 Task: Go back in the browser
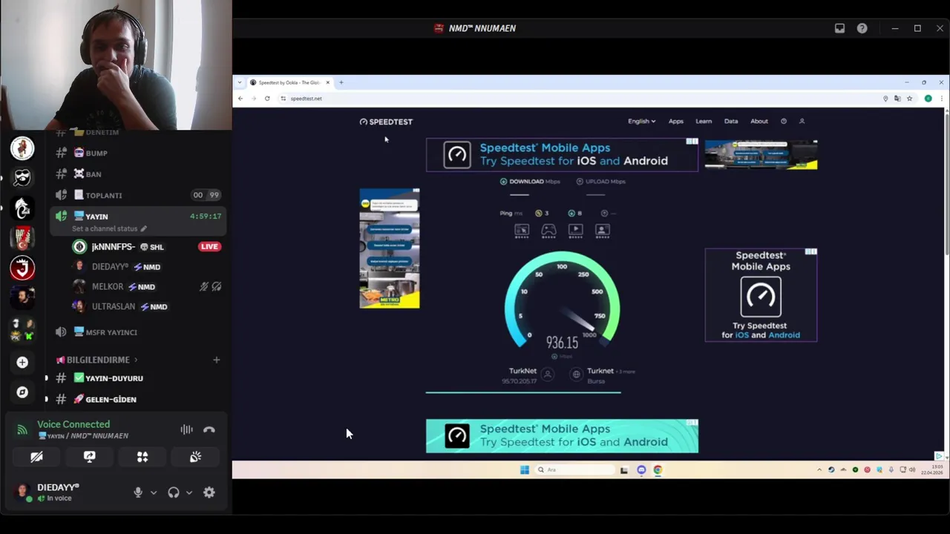pyautogui.click(x=240, y=98)
